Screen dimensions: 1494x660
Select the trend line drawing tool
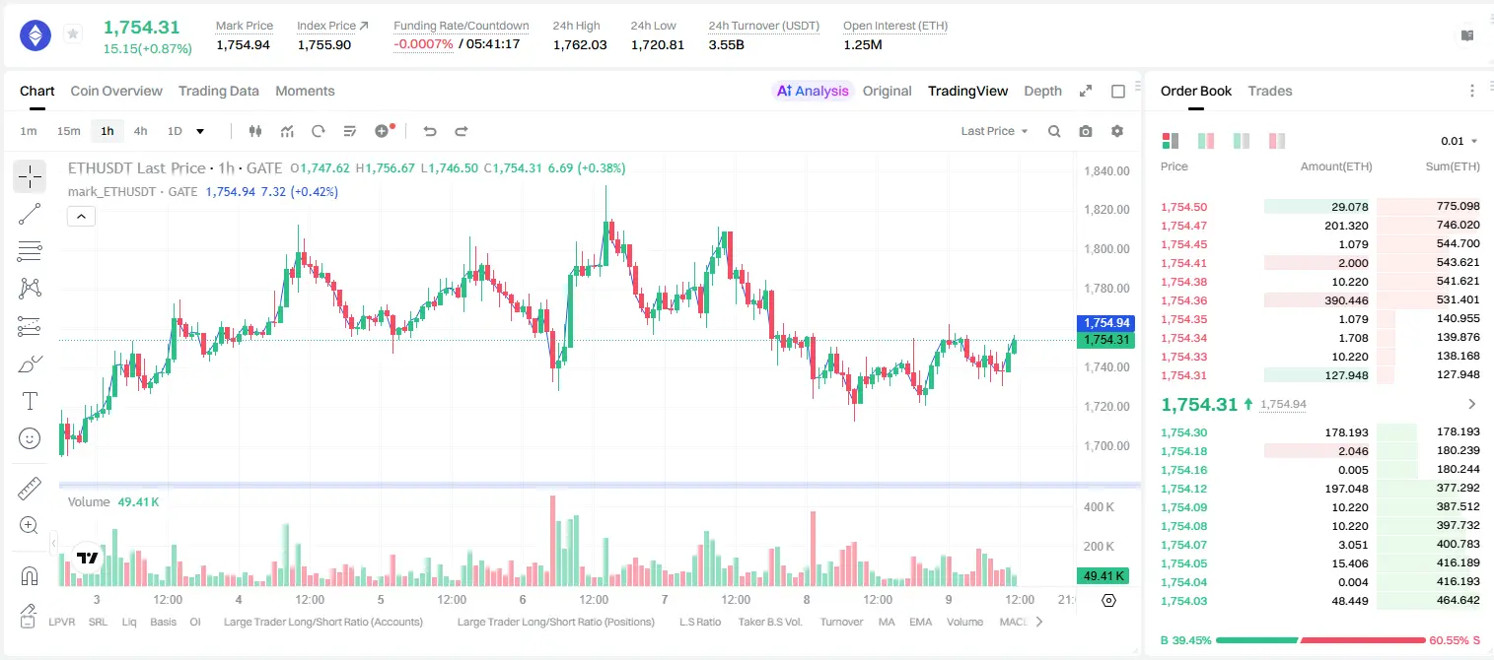(30, 214)
